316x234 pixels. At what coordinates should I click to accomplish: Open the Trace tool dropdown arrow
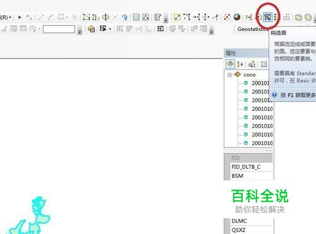click(x=67, y=17)
